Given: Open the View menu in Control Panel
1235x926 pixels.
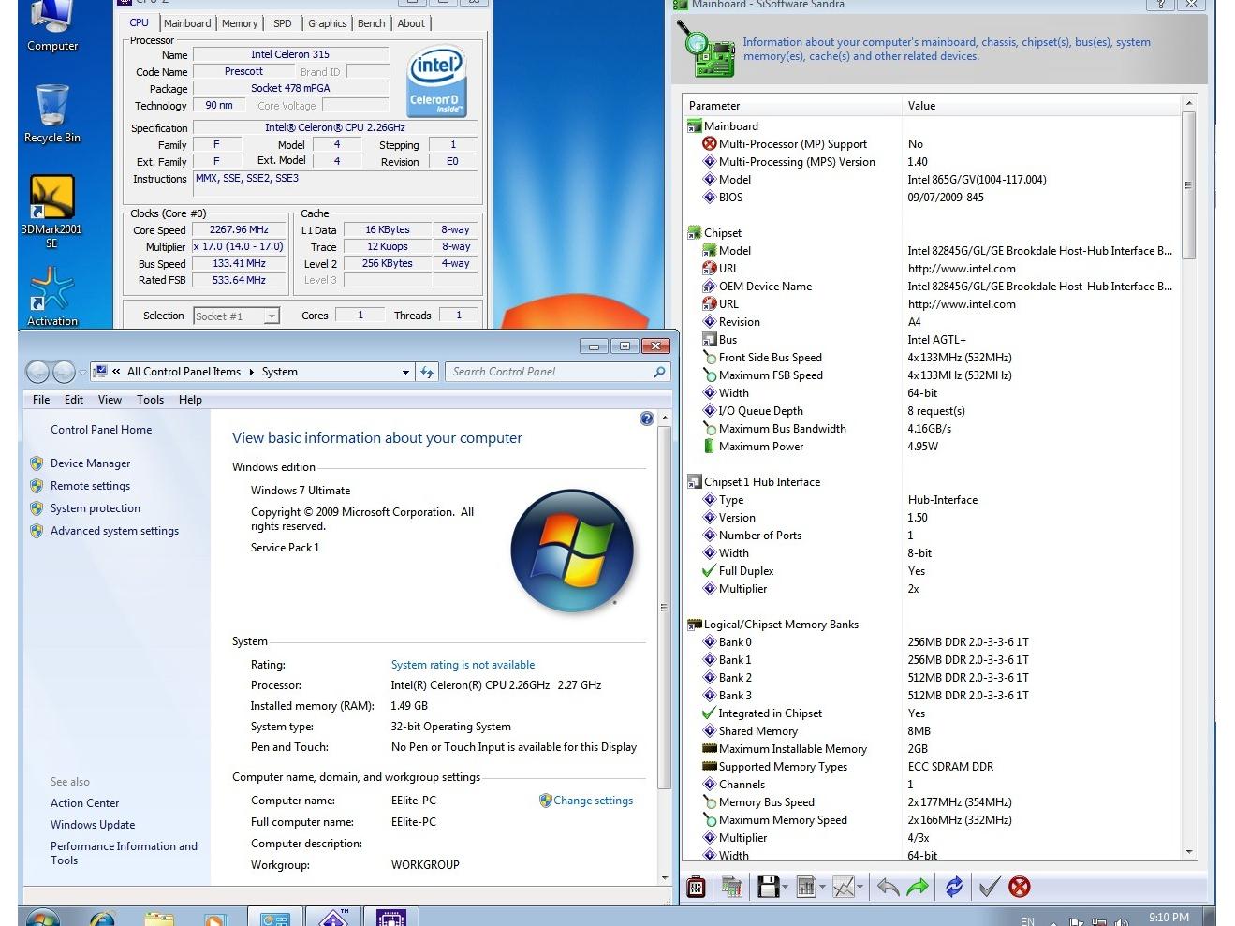Looking at the screenshot, I should [110, 400].
